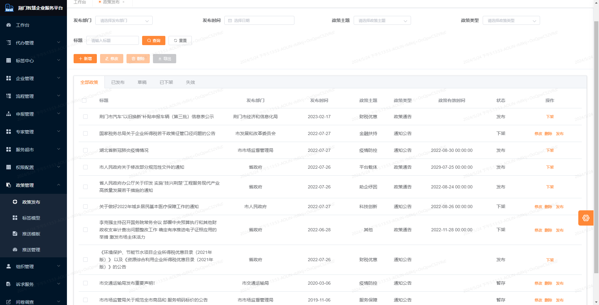Check row 国家税务总局关于企业所得税 checkbox
The width and height of the screenshot is (599, 305).
[85, 133]
